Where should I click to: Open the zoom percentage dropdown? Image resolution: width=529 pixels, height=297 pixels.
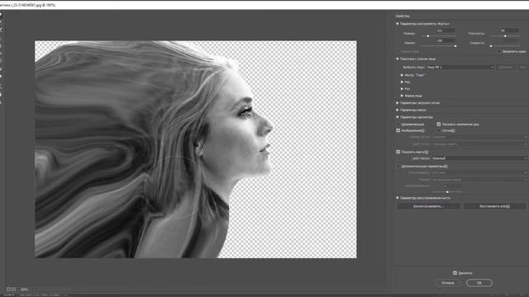point(35,290)
